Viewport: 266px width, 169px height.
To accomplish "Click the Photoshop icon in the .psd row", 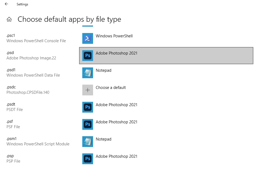I will pos(87,55).
